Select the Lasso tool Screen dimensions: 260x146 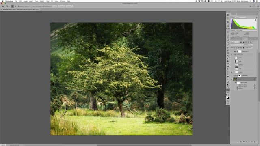coord(228,37)
